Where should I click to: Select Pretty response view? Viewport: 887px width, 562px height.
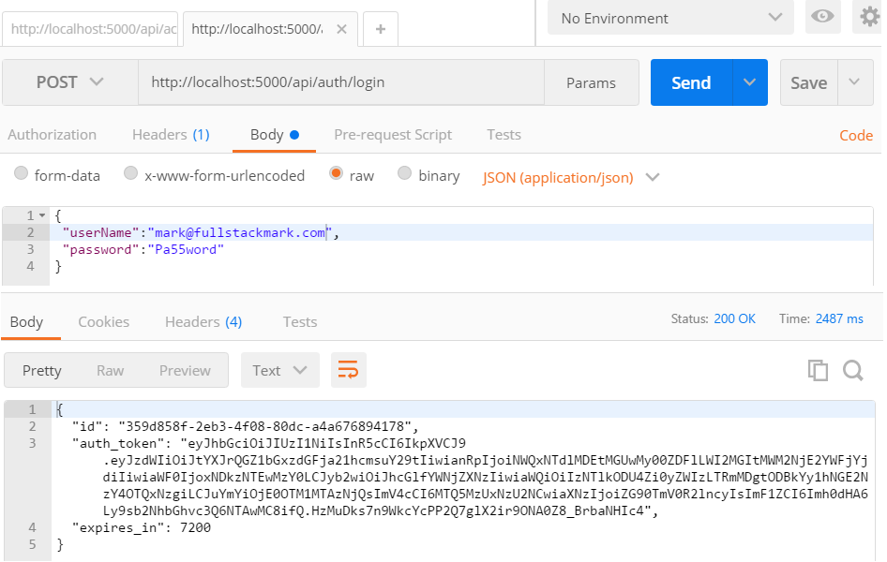42,370
